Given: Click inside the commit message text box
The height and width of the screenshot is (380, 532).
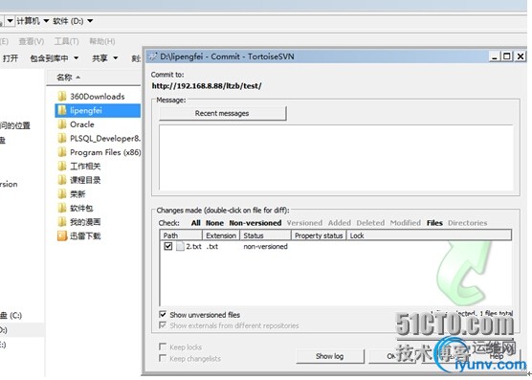Looking at the screenshot, I should pos(336,157).
